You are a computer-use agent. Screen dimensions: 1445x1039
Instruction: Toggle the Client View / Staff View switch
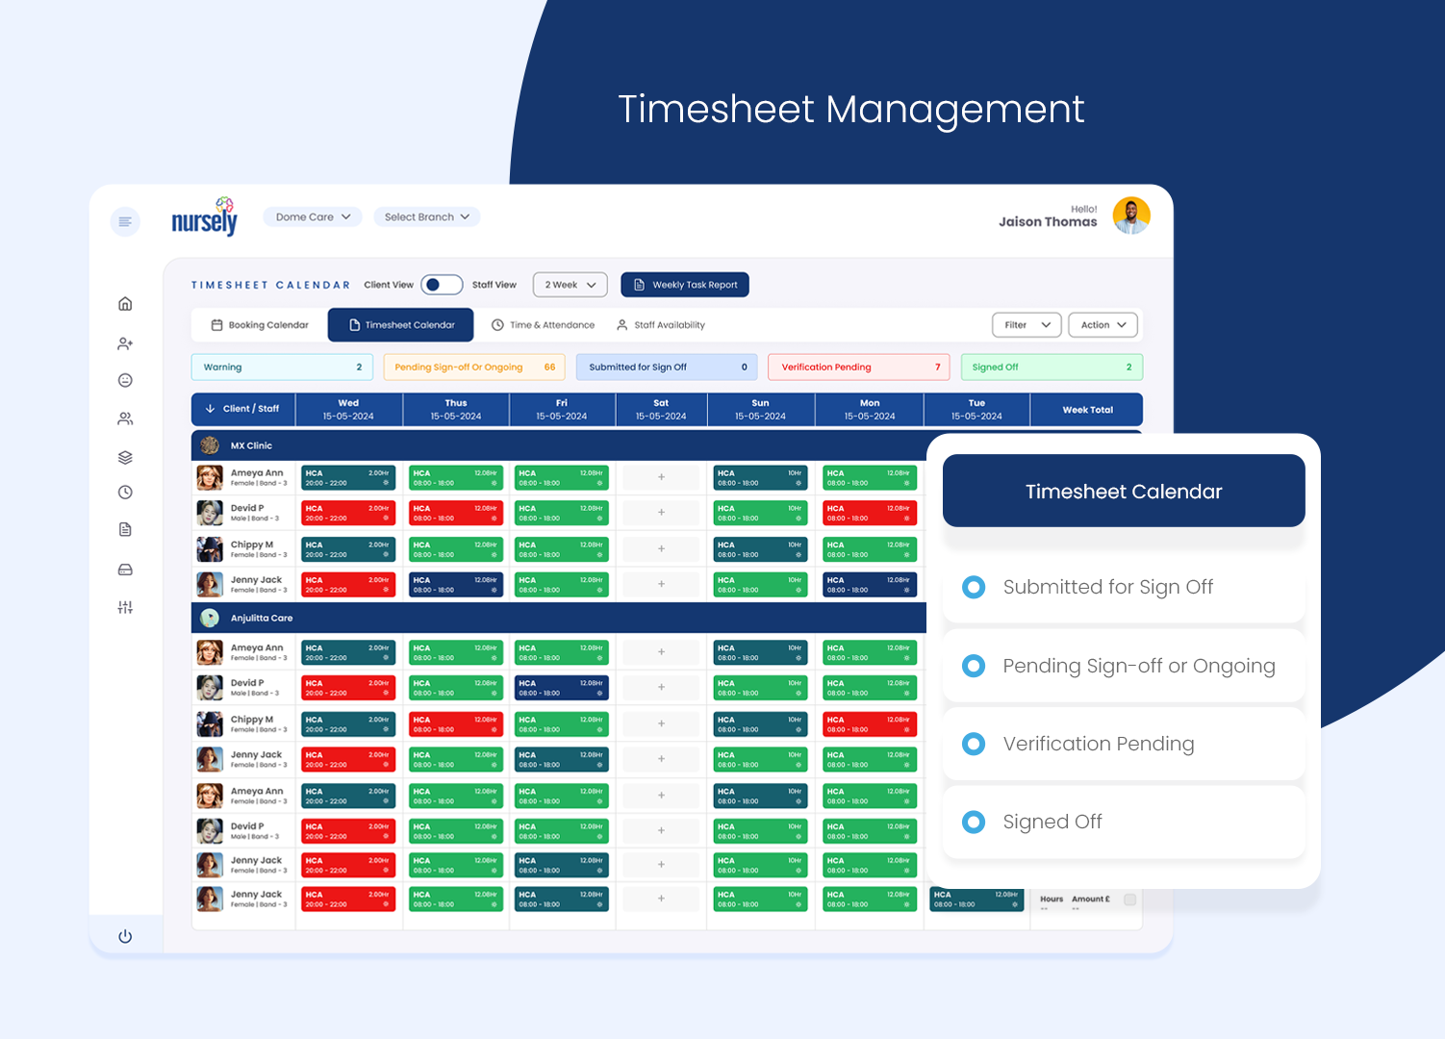point(442,285)
